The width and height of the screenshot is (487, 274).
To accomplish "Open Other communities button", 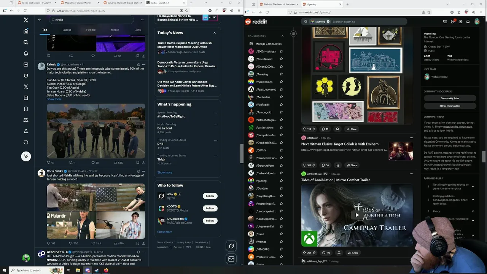I will click(x=450, y=106).
